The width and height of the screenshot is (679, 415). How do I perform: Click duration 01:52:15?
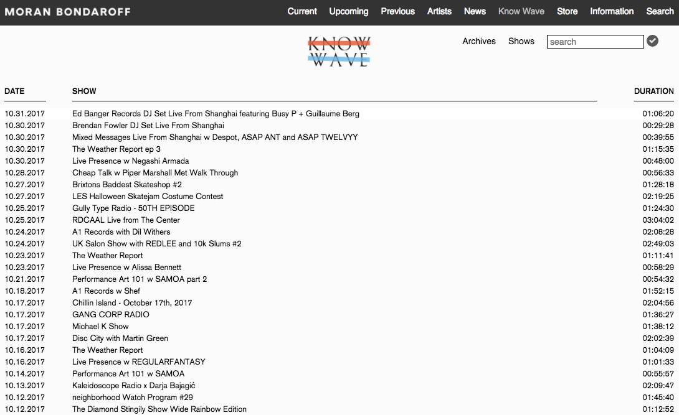point(658,291)
